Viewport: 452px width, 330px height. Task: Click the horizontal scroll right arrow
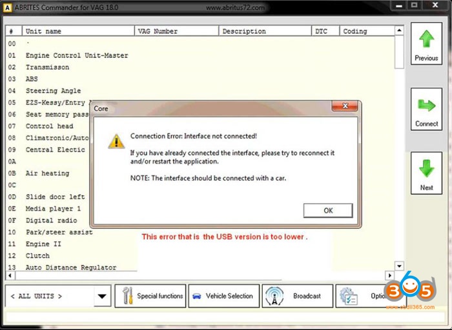point(390,276)
